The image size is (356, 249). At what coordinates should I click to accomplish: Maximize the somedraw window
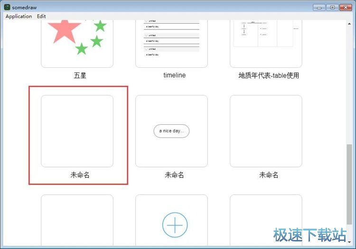click(332, 8)
